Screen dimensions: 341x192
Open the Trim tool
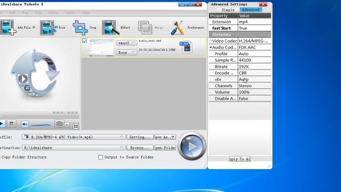(48, 28)
